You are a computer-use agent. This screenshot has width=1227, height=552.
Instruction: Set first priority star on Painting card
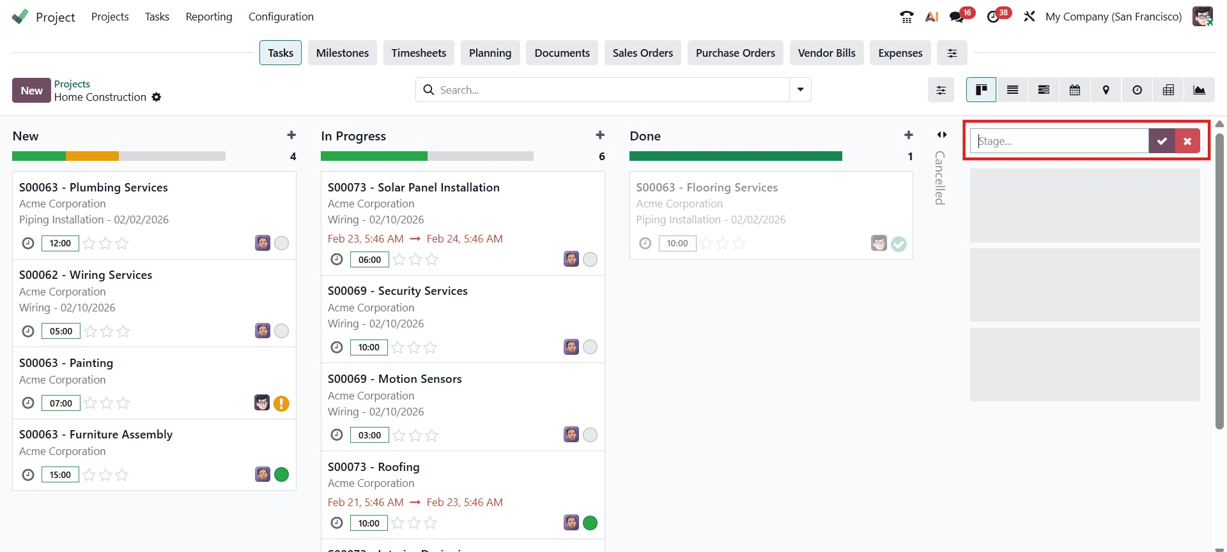[x=90, y=403]
